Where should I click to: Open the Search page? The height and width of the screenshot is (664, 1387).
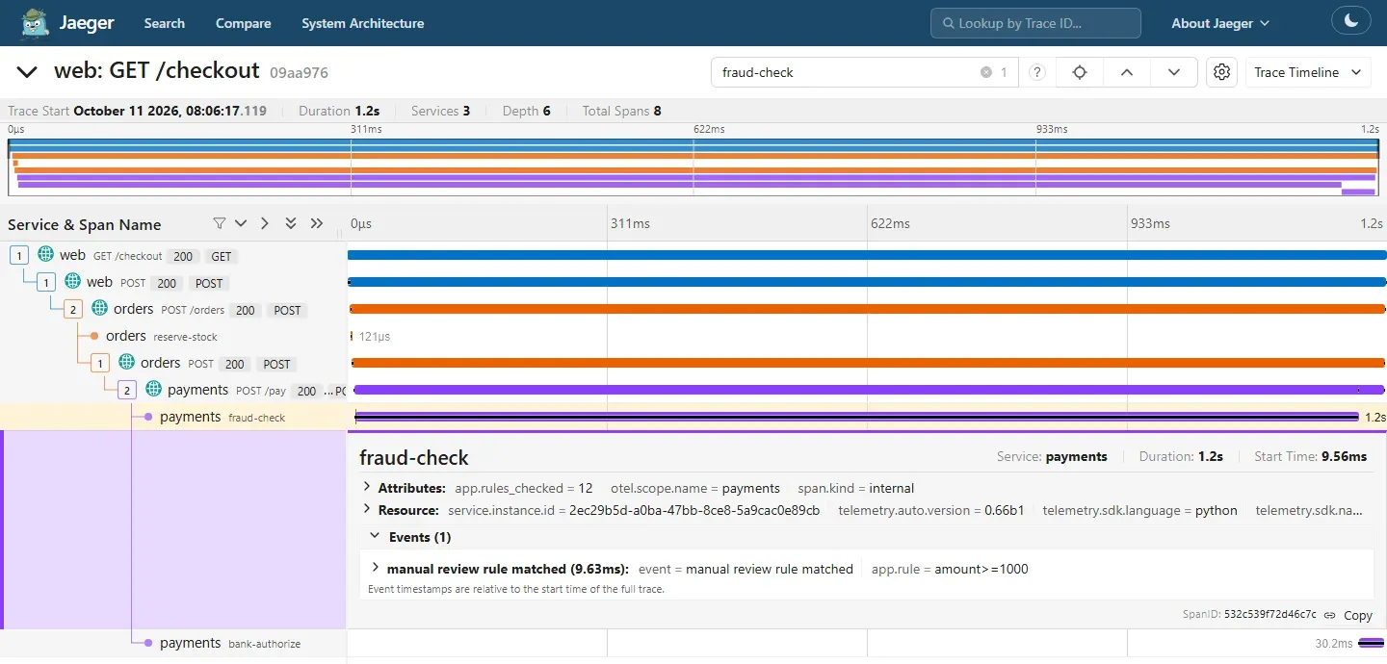click(165, 23)
